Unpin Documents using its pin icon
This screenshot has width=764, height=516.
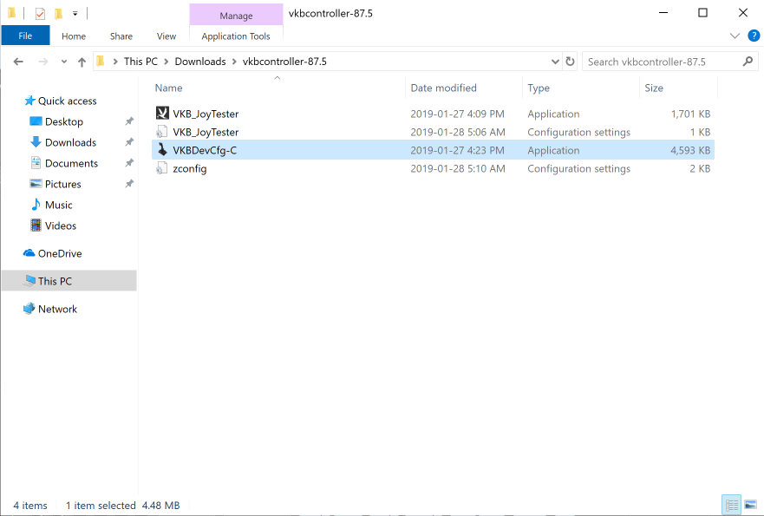[x=129, y=163]
